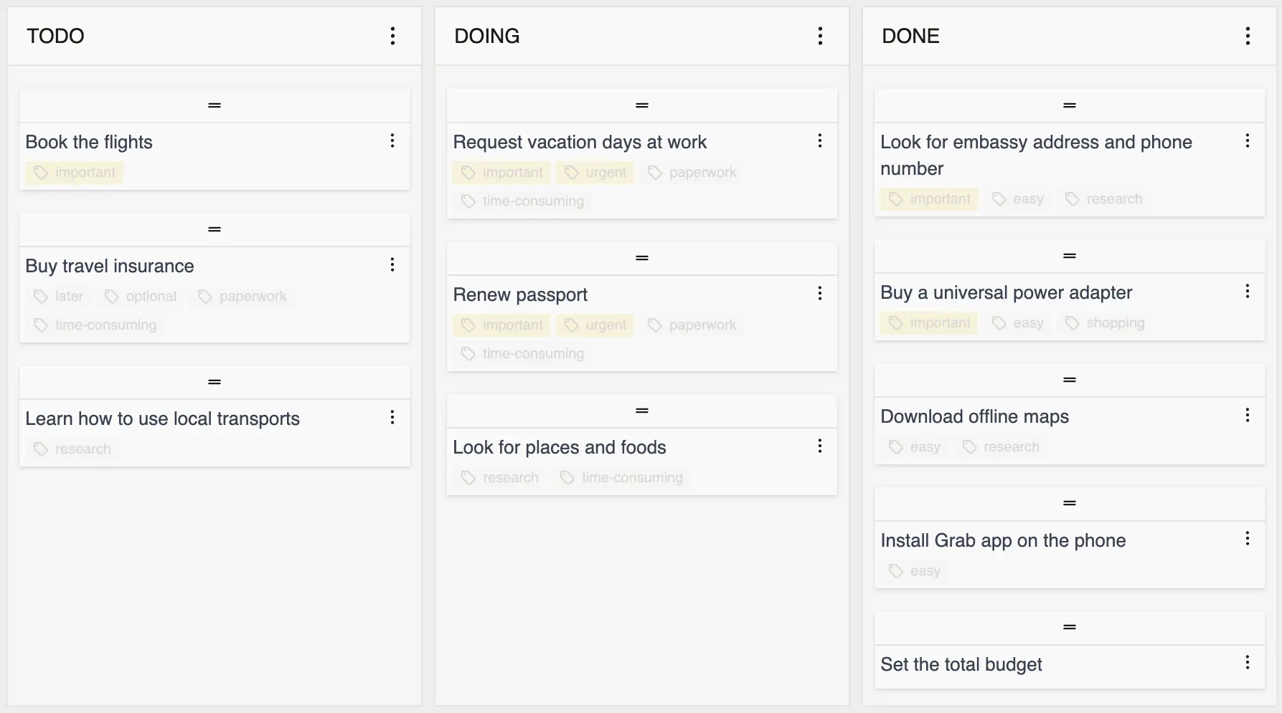The image size is (1282, 713).
Task: Open the options menu on 'Buy travel insurance' card
Action: tap(392, 264)
